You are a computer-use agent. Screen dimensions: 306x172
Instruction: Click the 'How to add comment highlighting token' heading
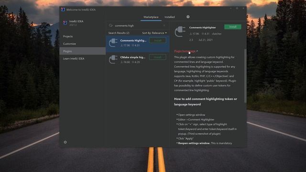tap(206, 102)
